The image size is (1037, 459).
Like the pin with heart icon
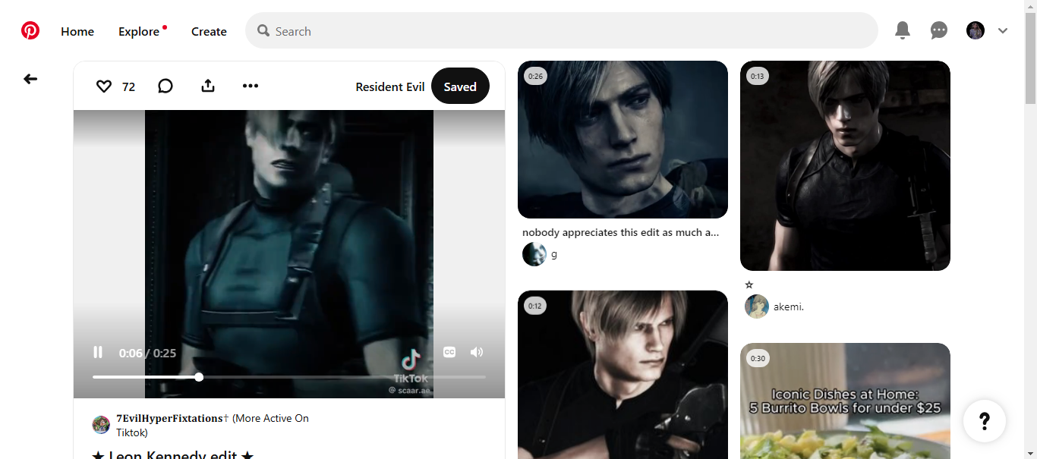point(104,86)
